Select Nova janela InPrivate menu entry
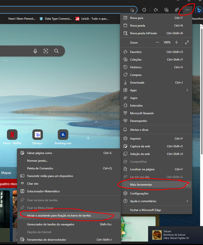This screenshot has height=245, width=203. point(156,33)
